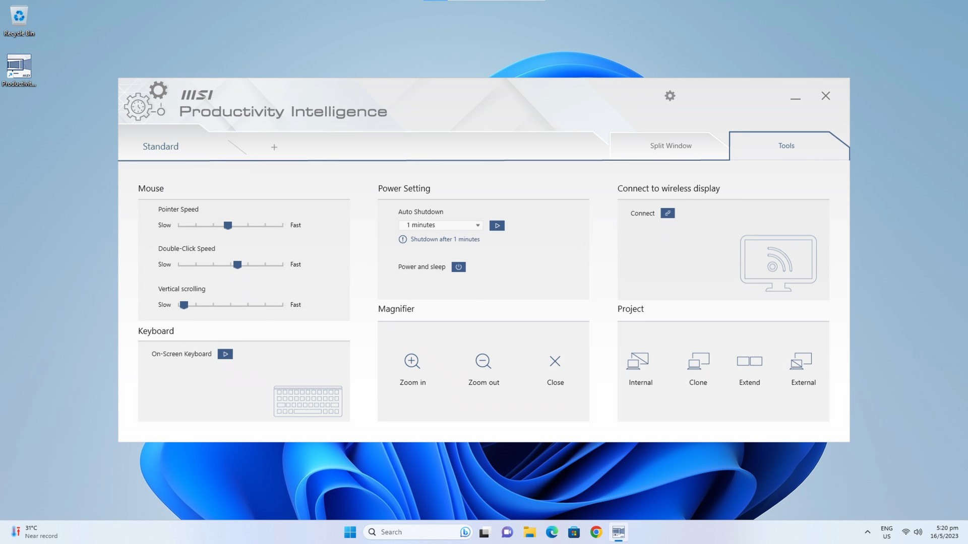The width and height of the screenshot is (968, 544).
Task: Switch to Tools tab
Action: tap(786, 146)
